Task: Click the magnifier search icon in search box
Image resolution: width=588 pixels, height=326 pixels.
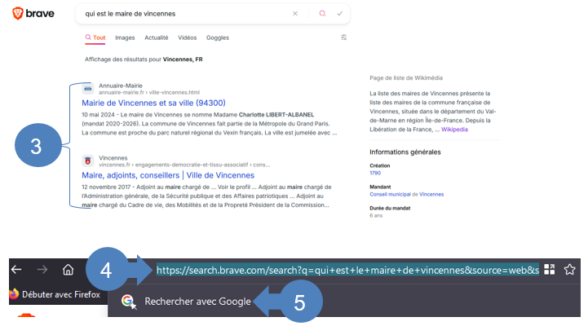Action: [x=322, y=14]
